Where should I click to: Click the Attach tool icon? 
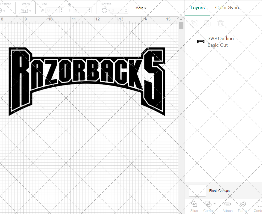click(227, 204)
